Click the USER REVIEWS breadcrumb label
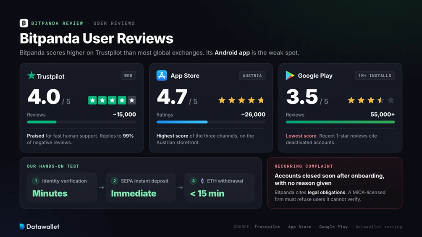The width and height of the screenshot is (422, 237). pos(114,23)
